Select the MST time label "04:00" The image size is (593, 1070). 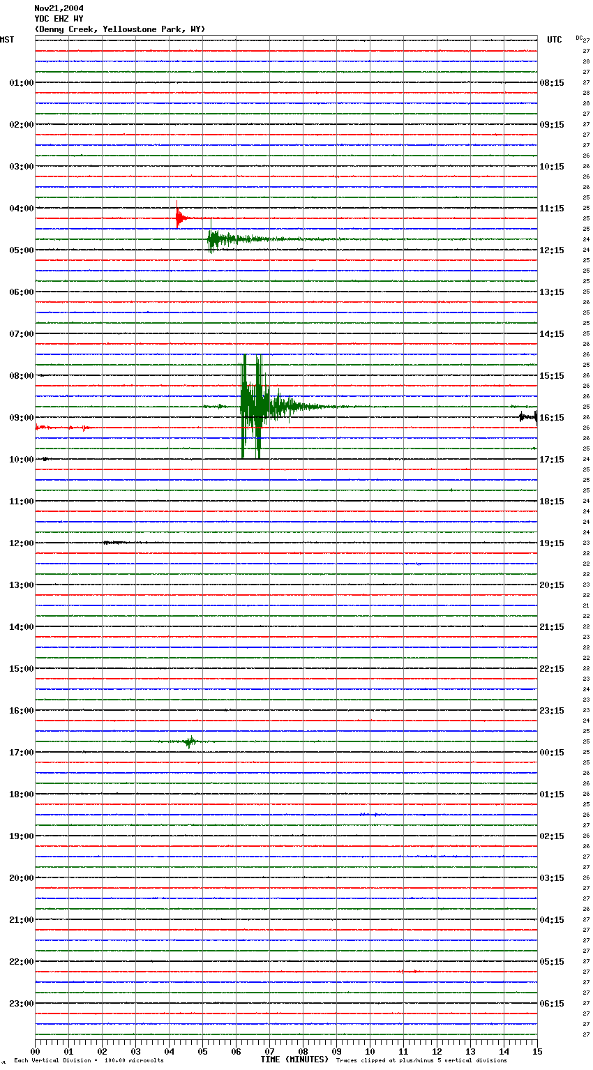point(22,209)
